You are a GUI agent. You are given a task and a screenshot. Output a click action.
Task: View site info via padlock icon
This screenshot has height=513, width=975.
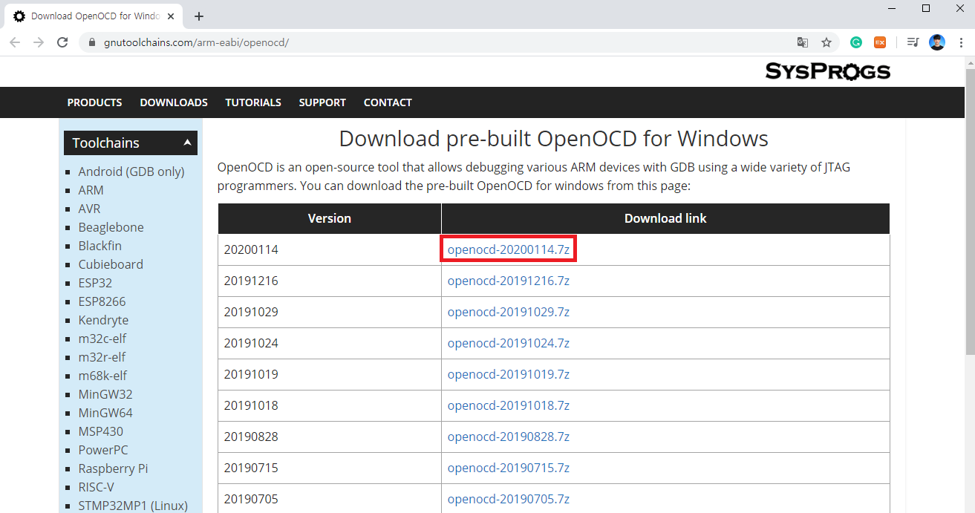[x=92, y=42]
